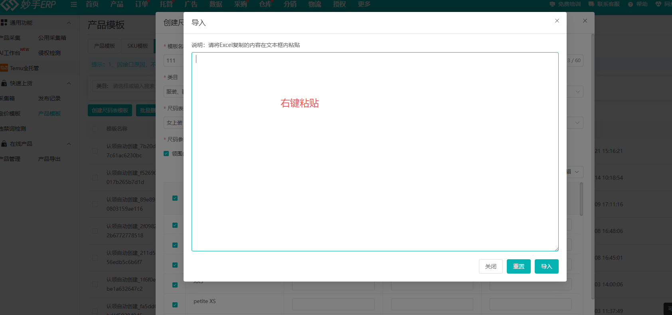The height and width of the screenshot is (315, 672).
Task: Collapse the 通用功能 sidebar section
Action: pyautogui.click(x=69, y=23)
